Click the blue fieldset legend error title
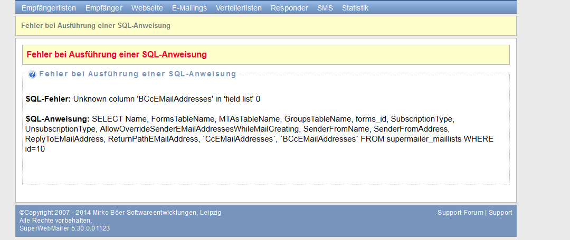 (138, 74)
